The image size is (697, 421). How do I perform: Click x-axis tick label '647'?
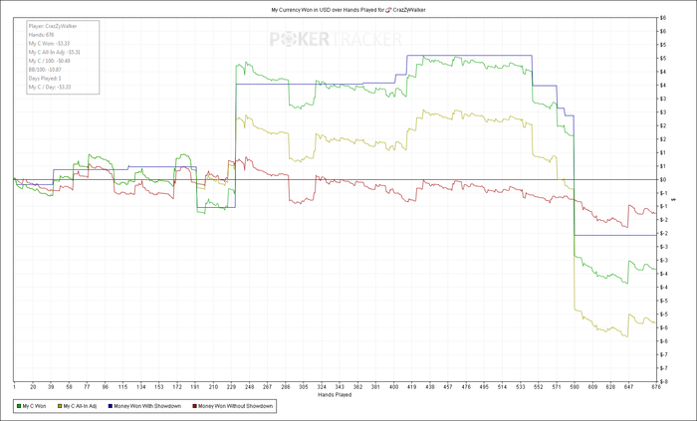click(x=628, y=387)
